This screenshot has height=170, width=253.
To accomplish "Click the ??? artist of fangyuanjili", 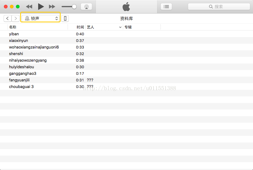I will click(90, 80).
